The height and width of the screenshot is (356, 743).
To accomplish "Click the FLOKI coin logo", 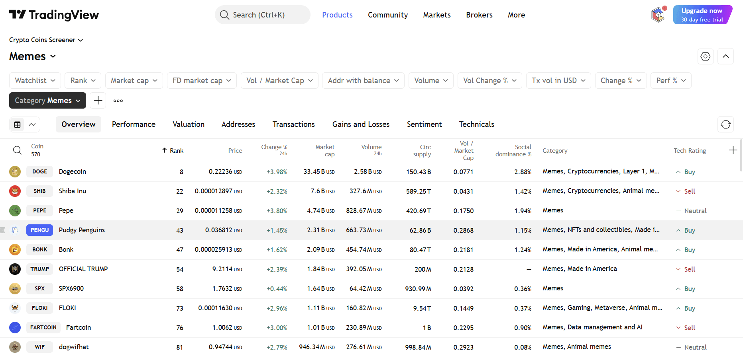I will click(x=15, y=308).
